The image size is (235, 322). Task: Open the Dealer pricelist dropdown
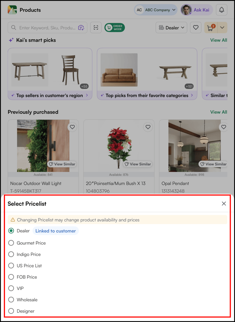click(172, 28)
